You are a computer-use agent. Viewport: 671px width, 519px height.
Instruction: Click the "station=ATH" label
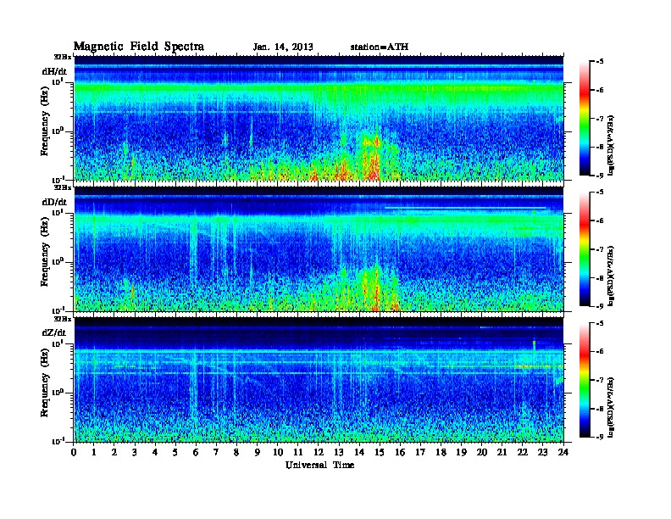click(380, 47)
